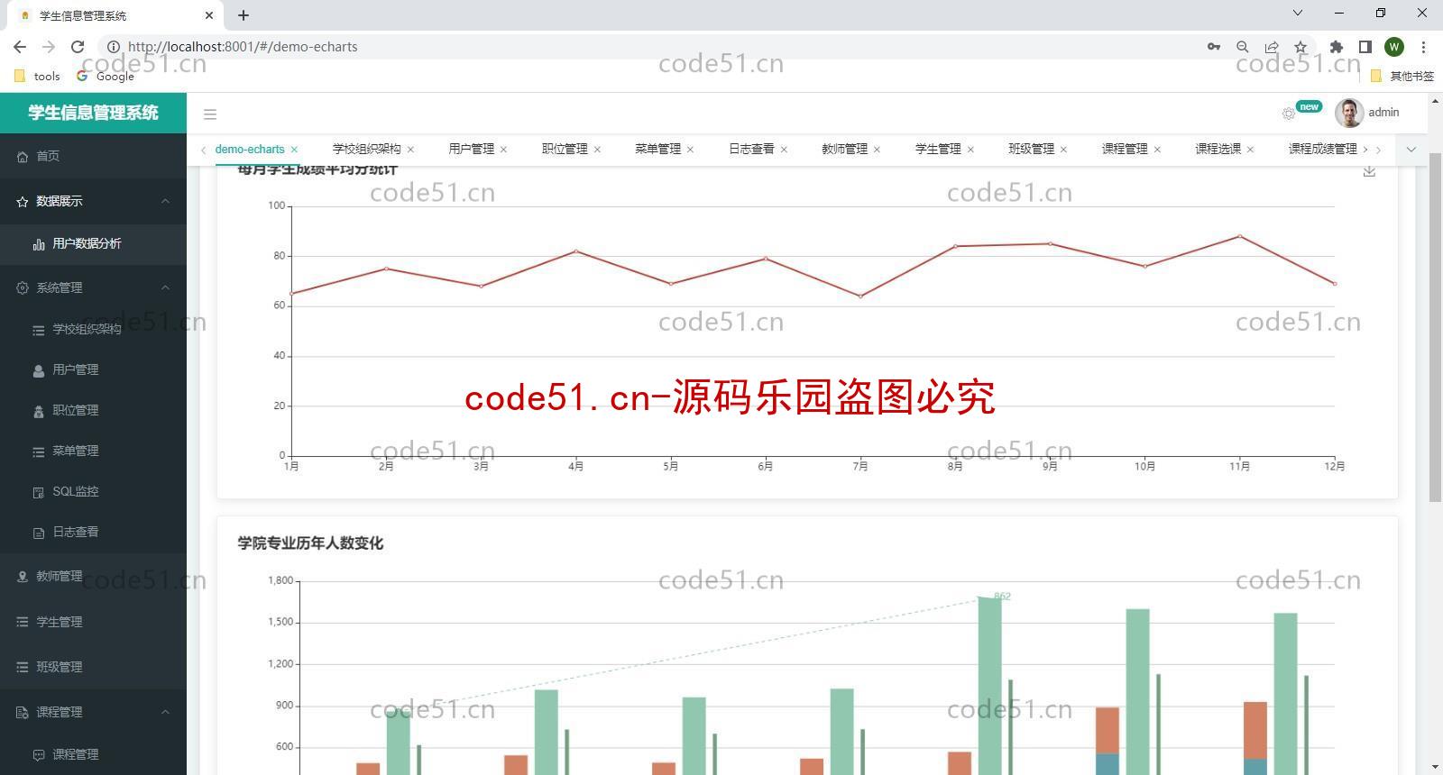Go to 首页 in sidebar

93,157
